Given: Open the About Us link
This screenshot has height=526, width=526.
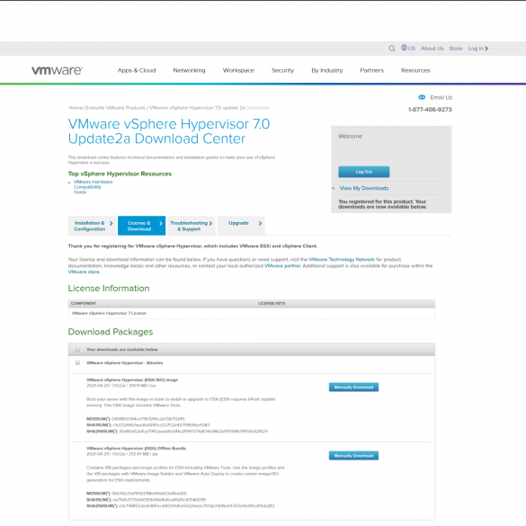Looking at the screenshot, I should (432, 49).
